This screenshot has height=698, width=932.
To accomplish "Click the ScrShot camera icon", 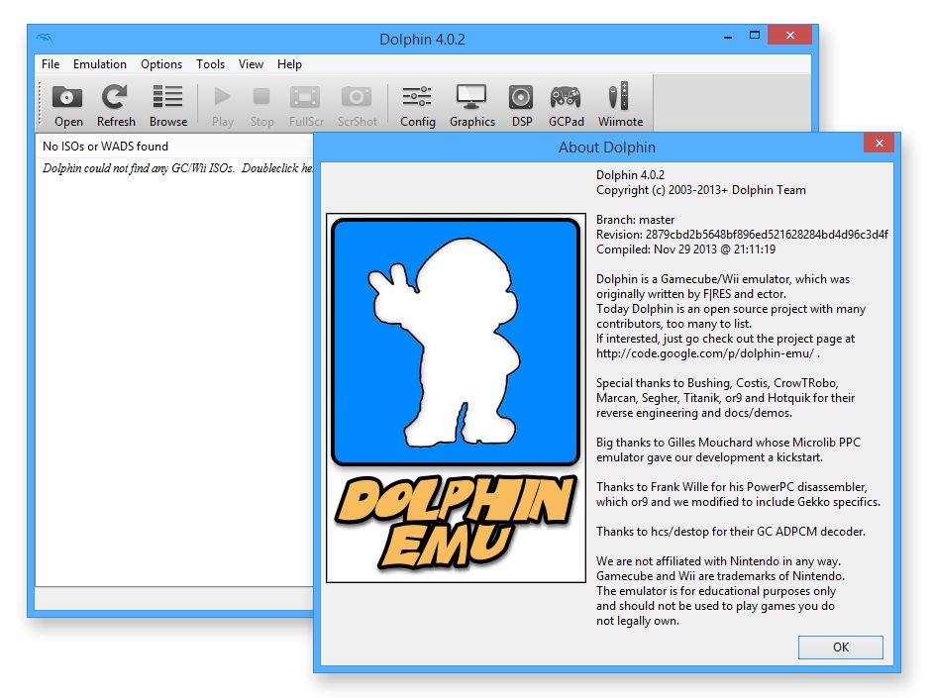I will pos(357,105).
